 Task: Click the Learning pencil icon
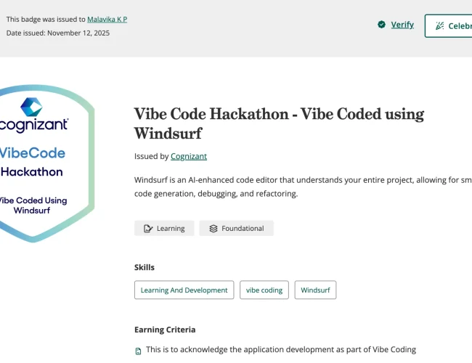148,229
